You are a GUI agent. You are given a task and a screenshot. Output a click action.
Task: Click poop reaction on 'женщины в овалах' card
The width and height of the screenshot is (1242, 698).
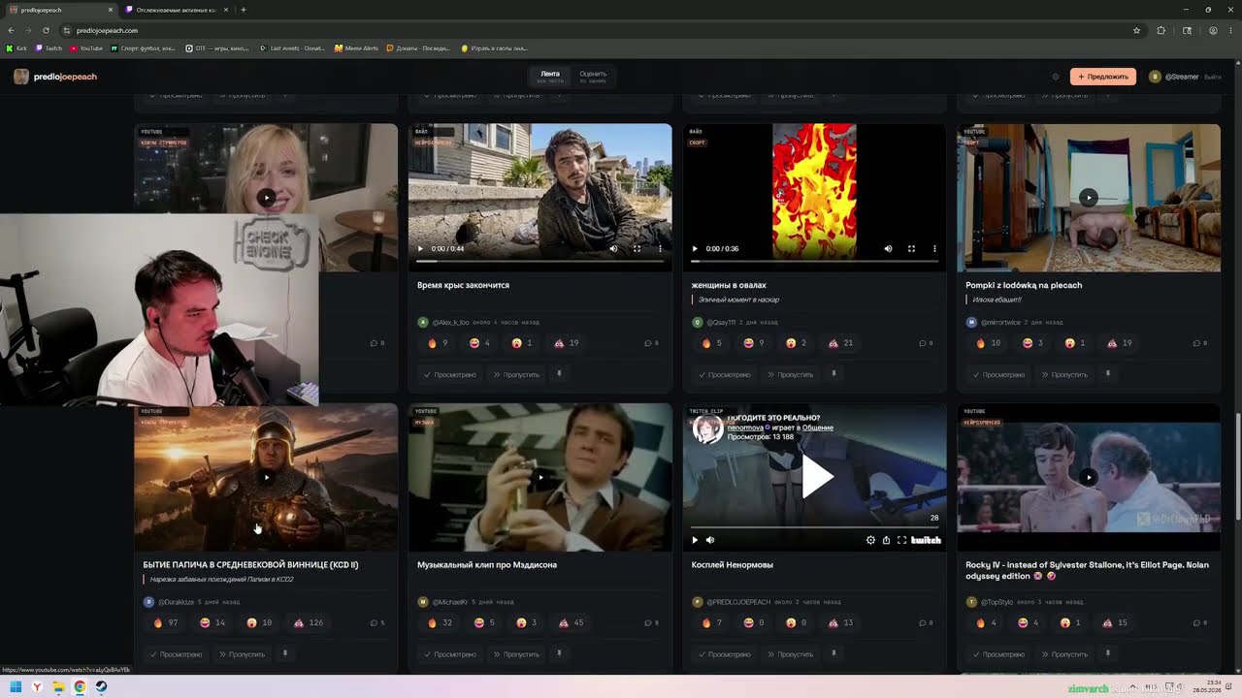pyautogui.click(x=841, y=343)
